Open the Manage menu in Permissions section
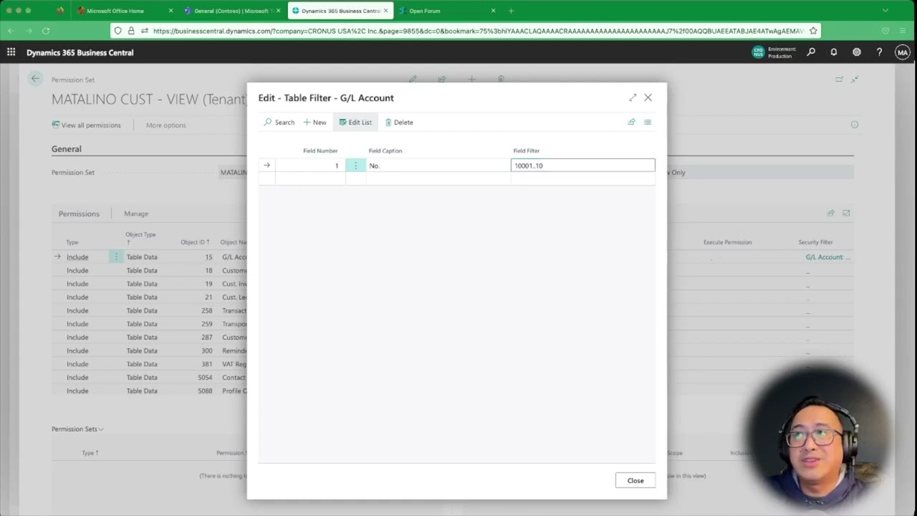Image resolution: width=917 pixels, height=516 pixels. click(136, 214)
